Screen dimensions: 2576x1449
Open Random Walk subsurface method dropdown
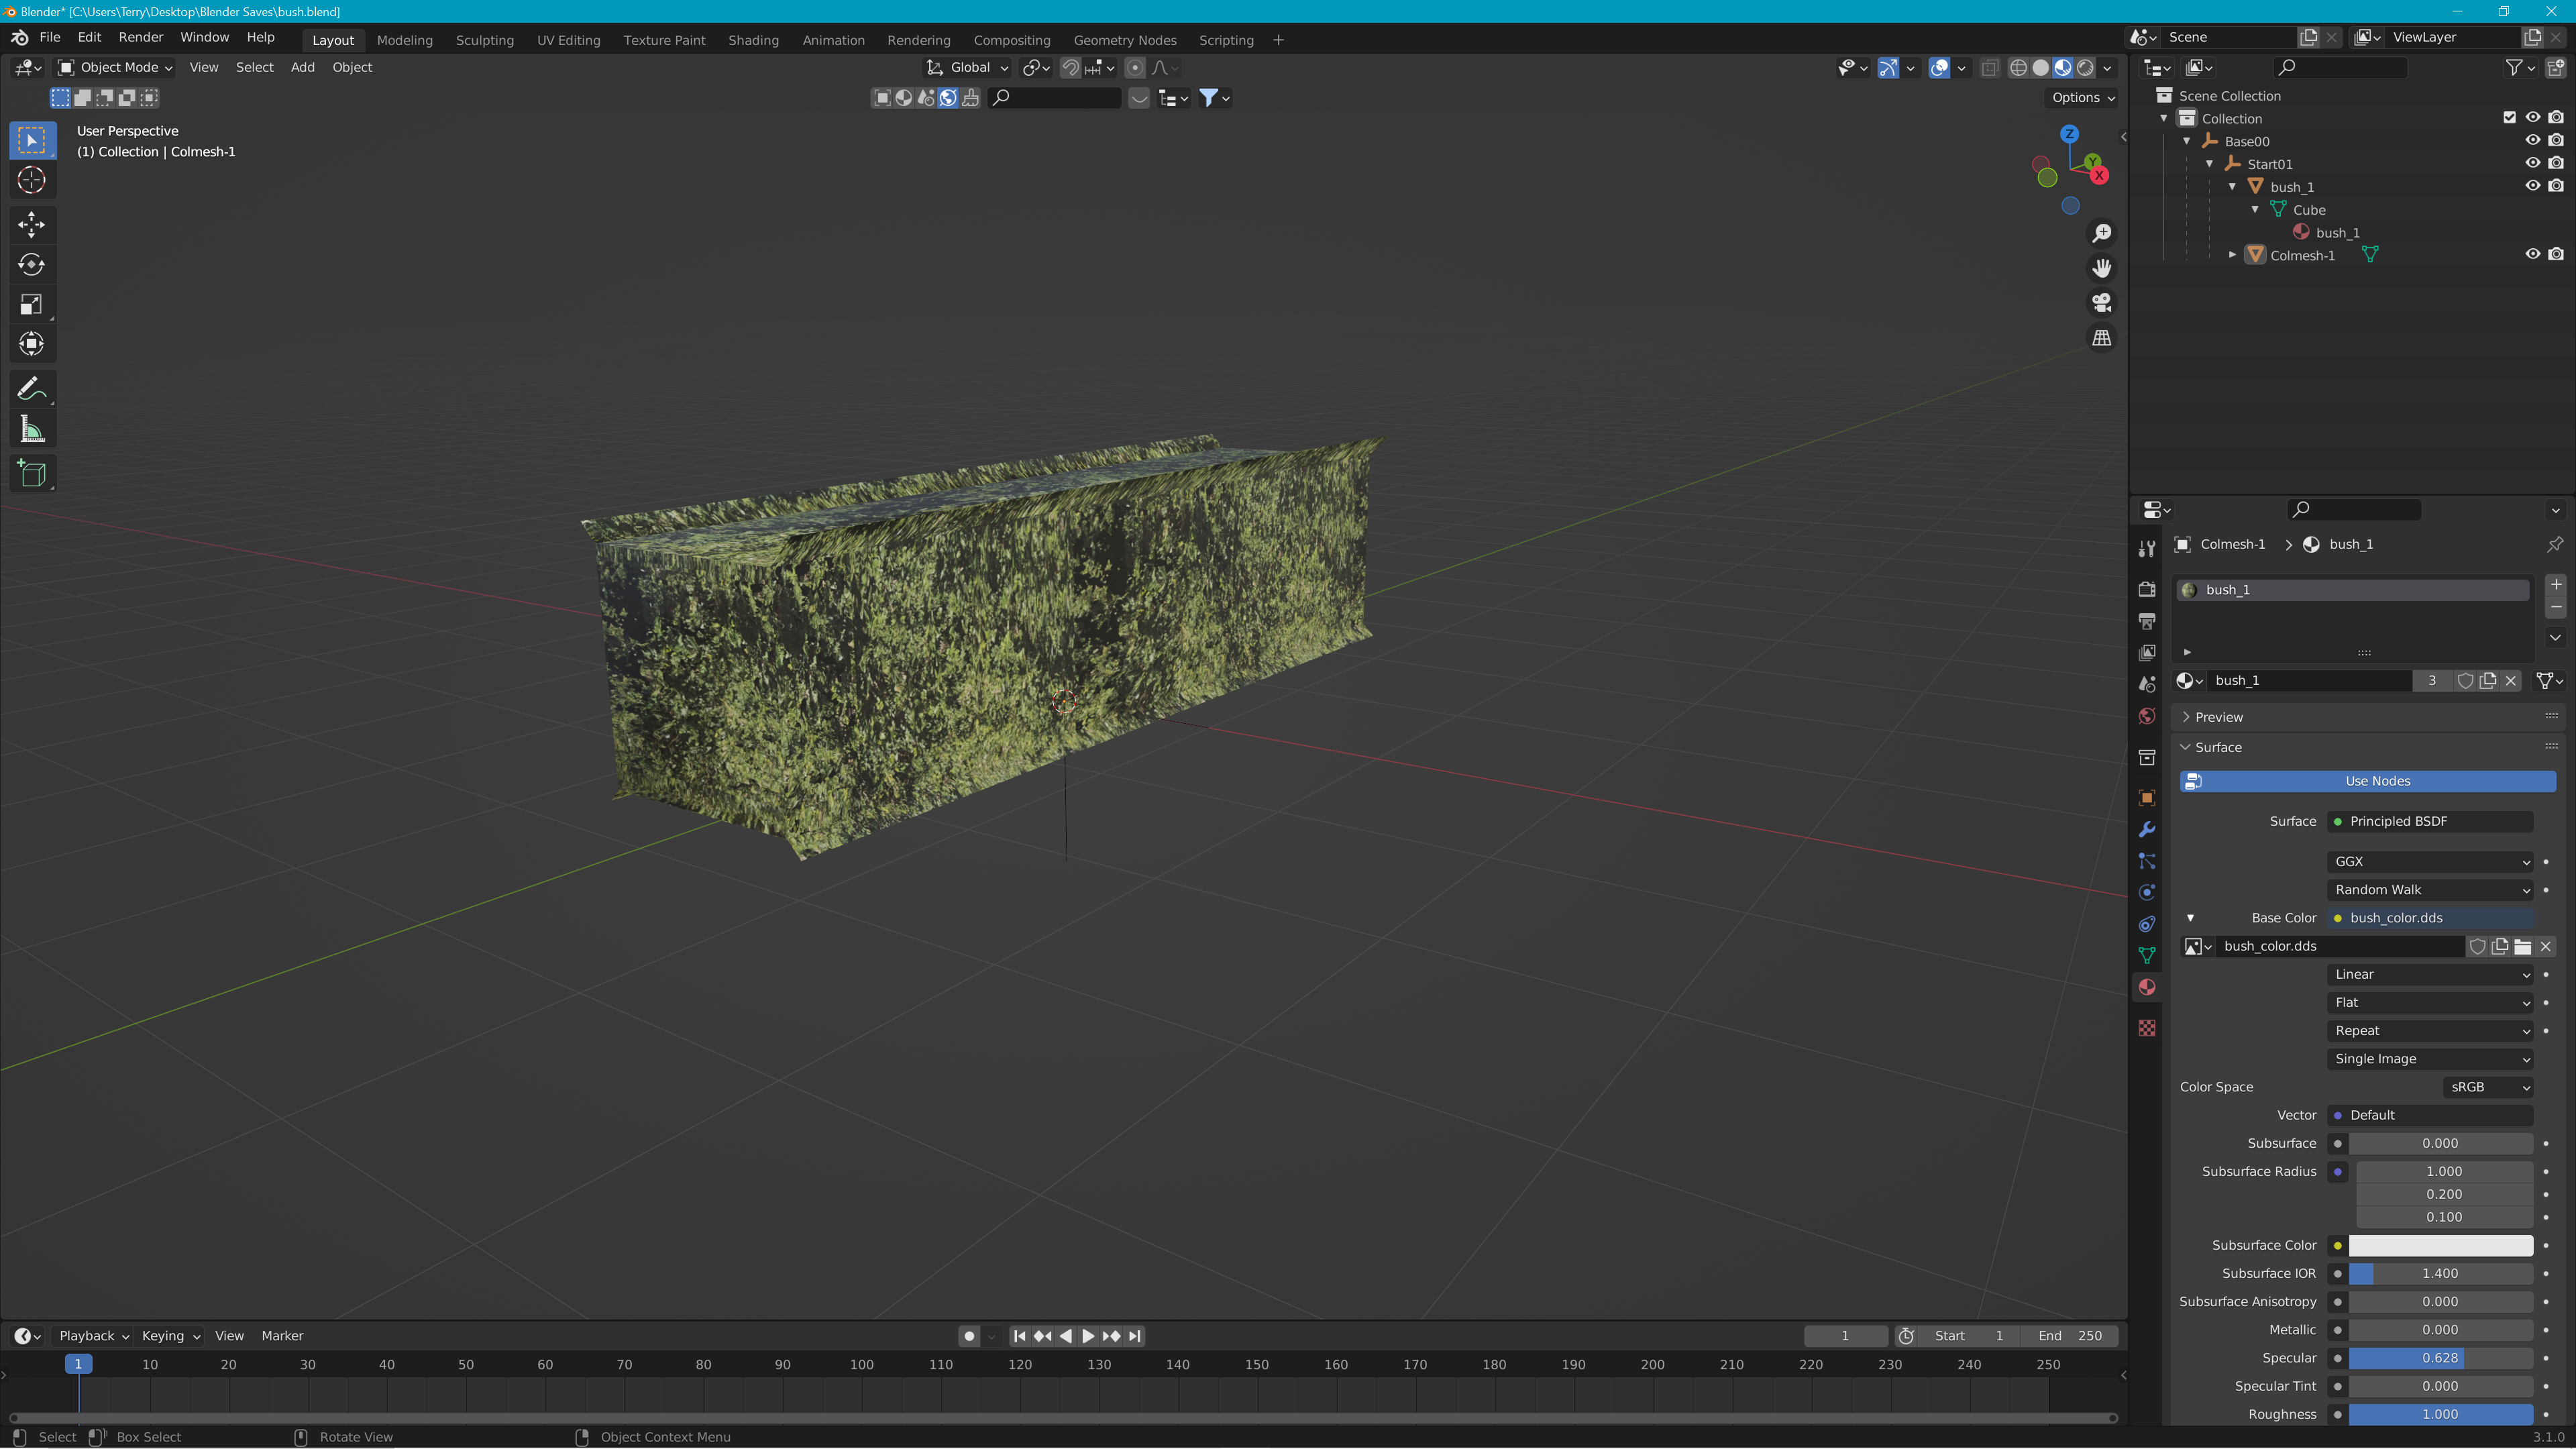tap(2430, 890)
